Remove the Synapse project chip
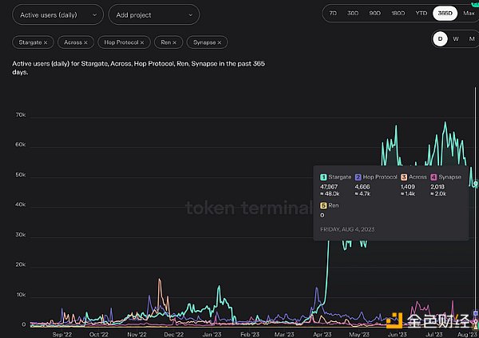479x338 pixels. pyautogui.click(x=220, y=42)
